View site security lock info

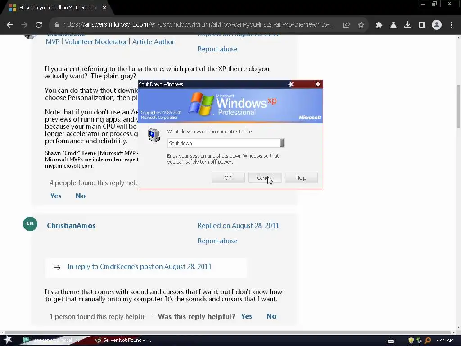(56, 25)
